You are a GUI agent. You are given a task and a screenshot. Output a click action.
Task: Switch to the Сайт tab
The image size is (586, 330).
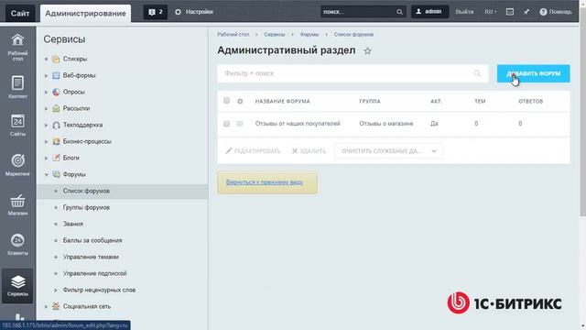[20, 13]
